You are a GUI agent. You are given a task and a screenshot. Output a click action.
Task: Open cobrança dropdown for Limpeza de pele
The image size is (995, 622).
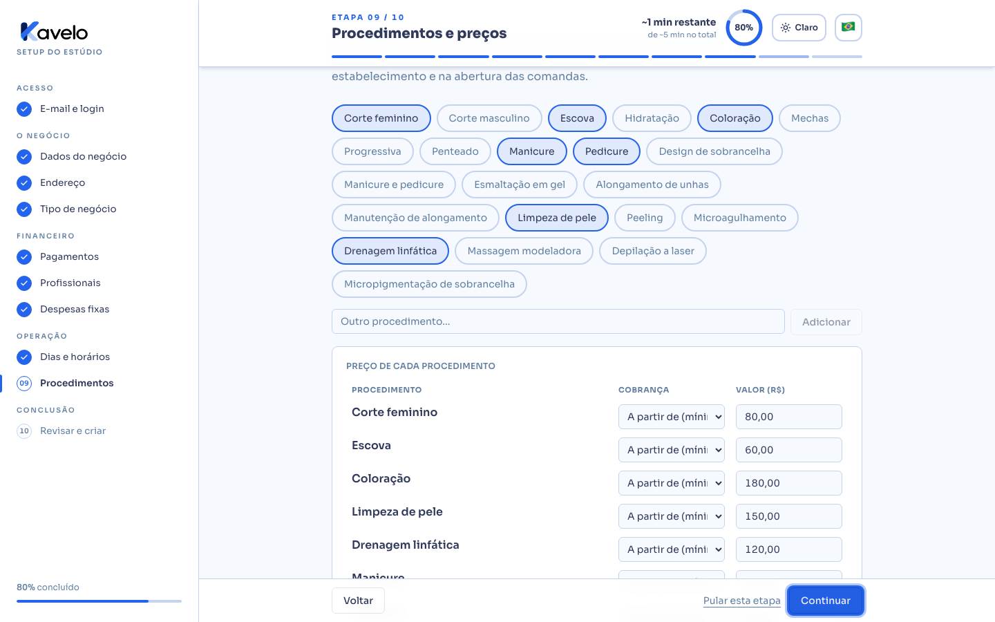[672, 516]
